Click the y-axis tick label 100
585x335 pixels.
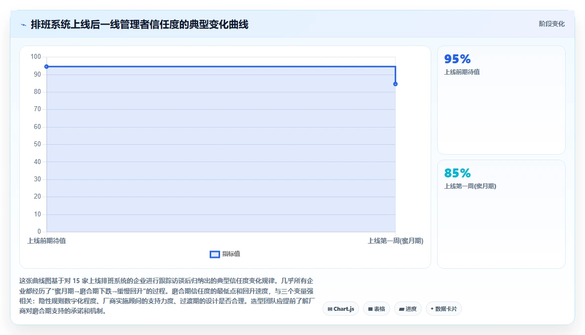pyautogui.click(x=36, y=57)
